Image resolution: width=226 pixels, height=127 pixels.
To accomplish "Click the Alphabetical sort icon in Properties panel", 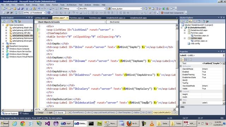I will tap(185, 59).
